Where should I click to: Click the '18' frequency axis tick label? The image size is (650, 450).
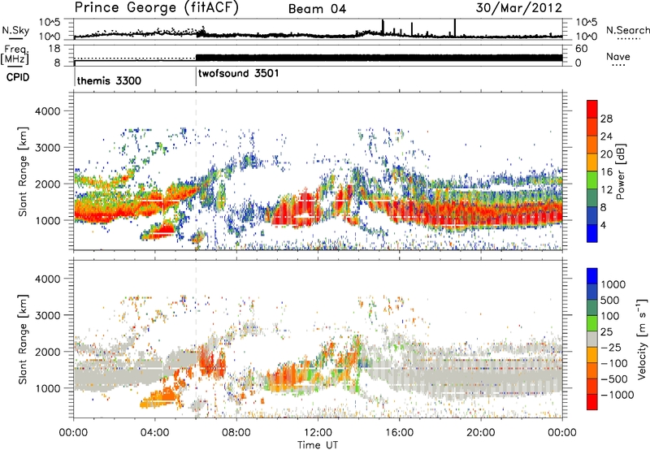point(54,49)
